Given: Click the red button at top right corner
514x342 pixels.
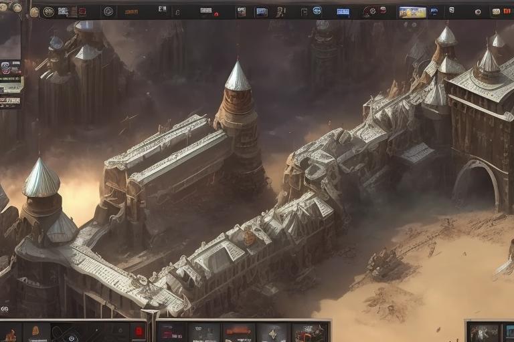Looking at the screenshot, I should pos(507,11).
